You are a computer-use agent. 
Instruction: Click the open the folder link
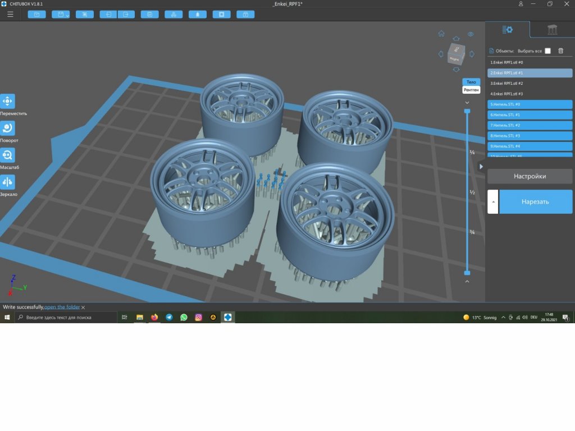click(x=62, y=307)
